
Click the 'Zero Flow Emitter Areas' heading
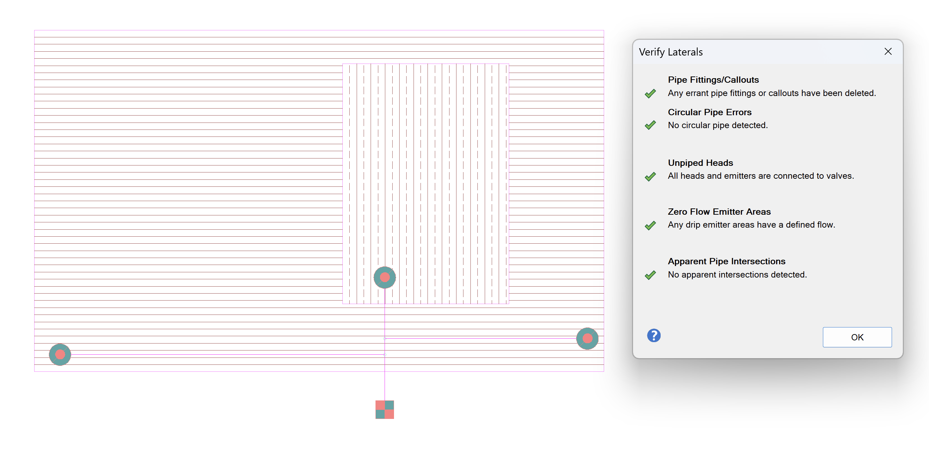click(x=719, y=212)
